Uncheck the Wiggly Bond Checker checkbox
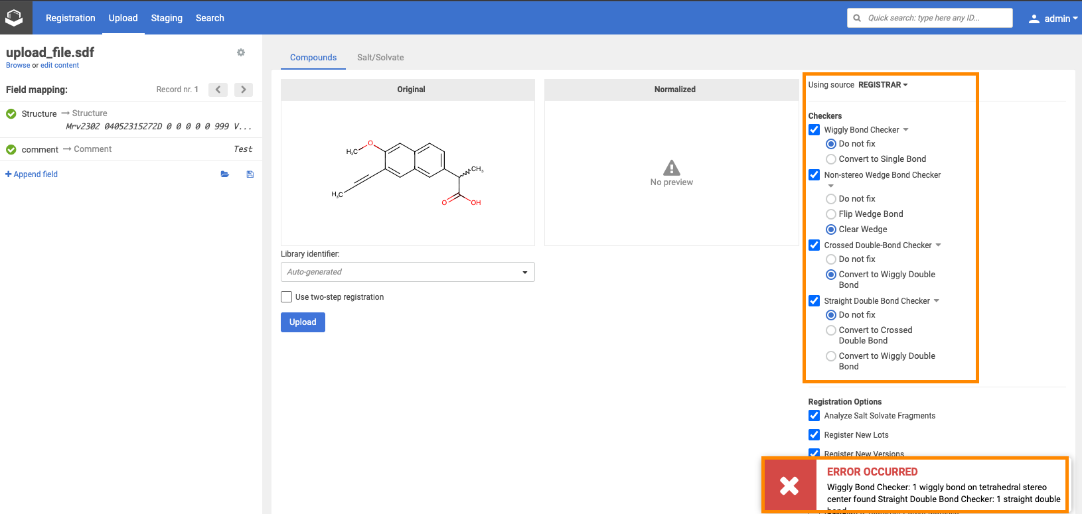 [x=814, y=130]
